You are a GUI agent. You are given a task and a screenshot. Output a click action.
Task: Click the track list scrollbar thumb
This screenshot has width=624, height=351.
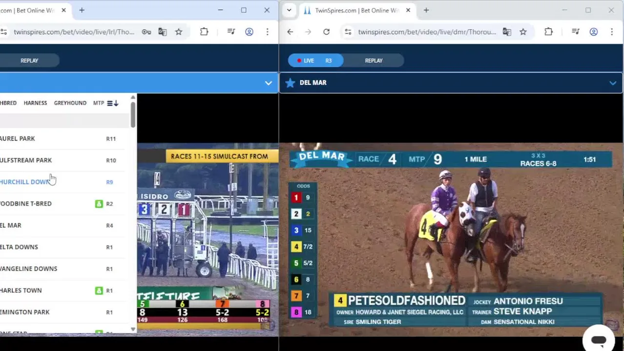[133, 115]
